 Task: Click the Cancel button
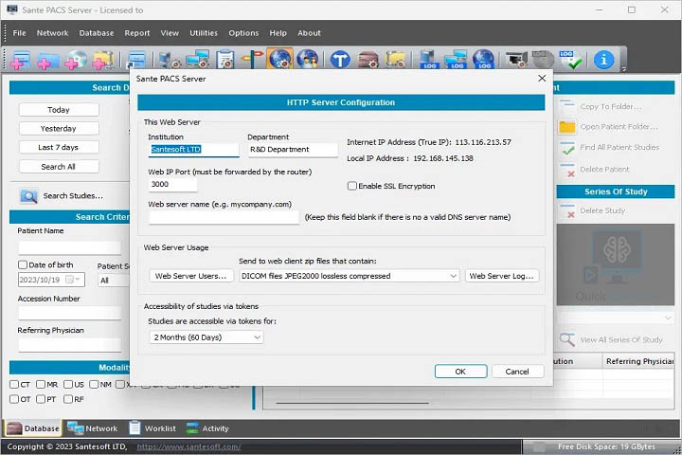pos(517,372)
